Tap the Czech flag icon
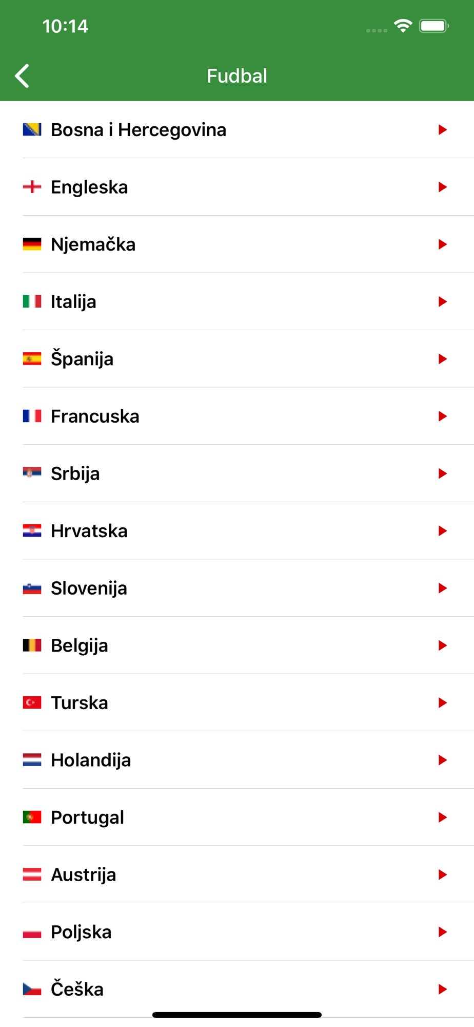This screenshot has height=1027, width=474. [x=32, y=989]
